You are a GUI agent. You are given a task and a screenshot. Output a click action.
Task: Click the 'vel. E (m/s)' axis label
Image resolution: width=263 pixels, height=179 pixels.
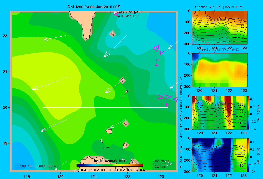[258, 156]
